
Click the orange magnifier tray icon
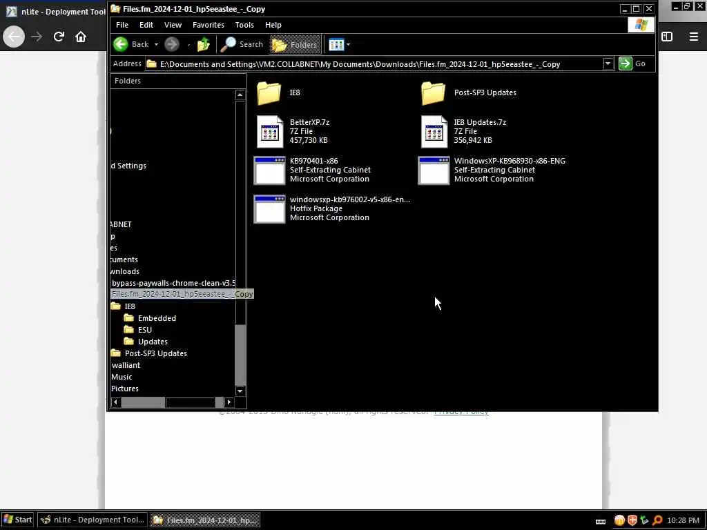pos(657,520)
